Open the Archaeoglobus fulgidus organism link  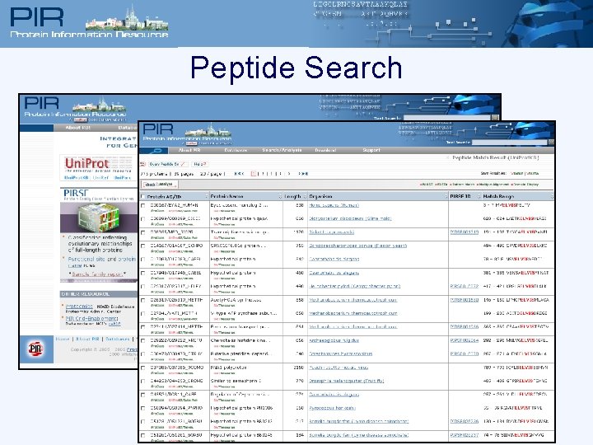coord(334,340)
